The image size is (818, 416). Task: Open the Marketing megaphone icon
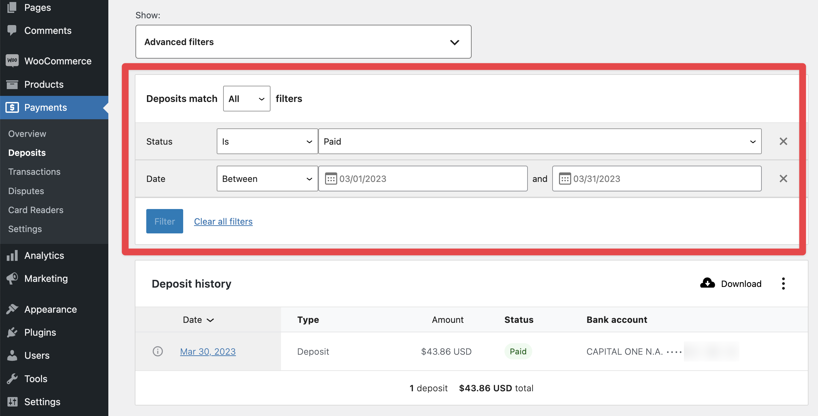coord(12,278)
